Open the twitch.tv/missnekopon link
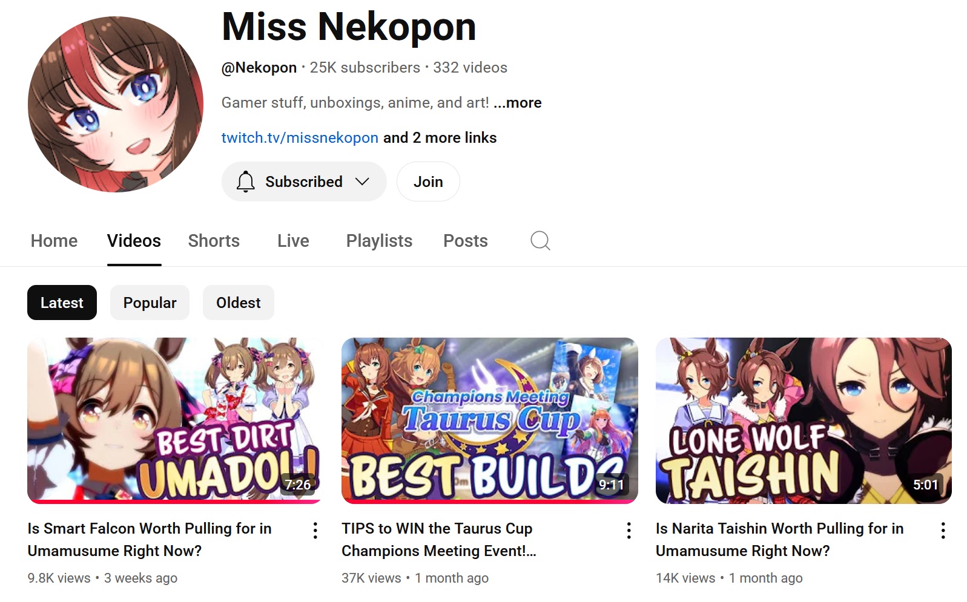The image size is (967, 602). coord(300,138)
